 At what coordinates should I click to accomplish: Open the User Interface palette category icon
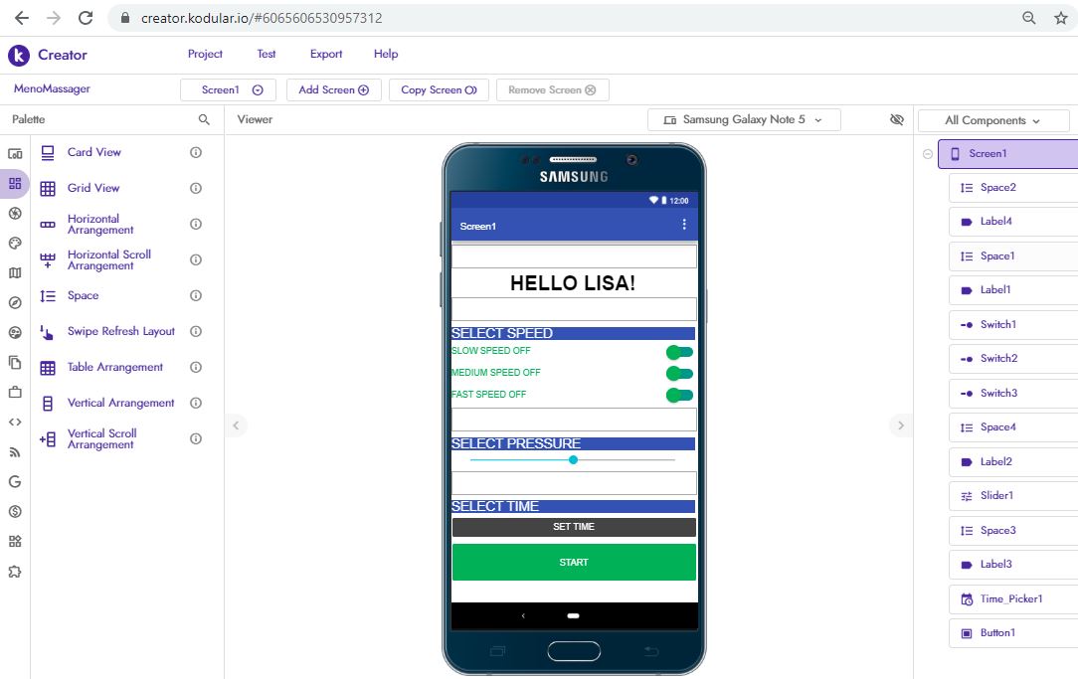click(x=15, y=153)
